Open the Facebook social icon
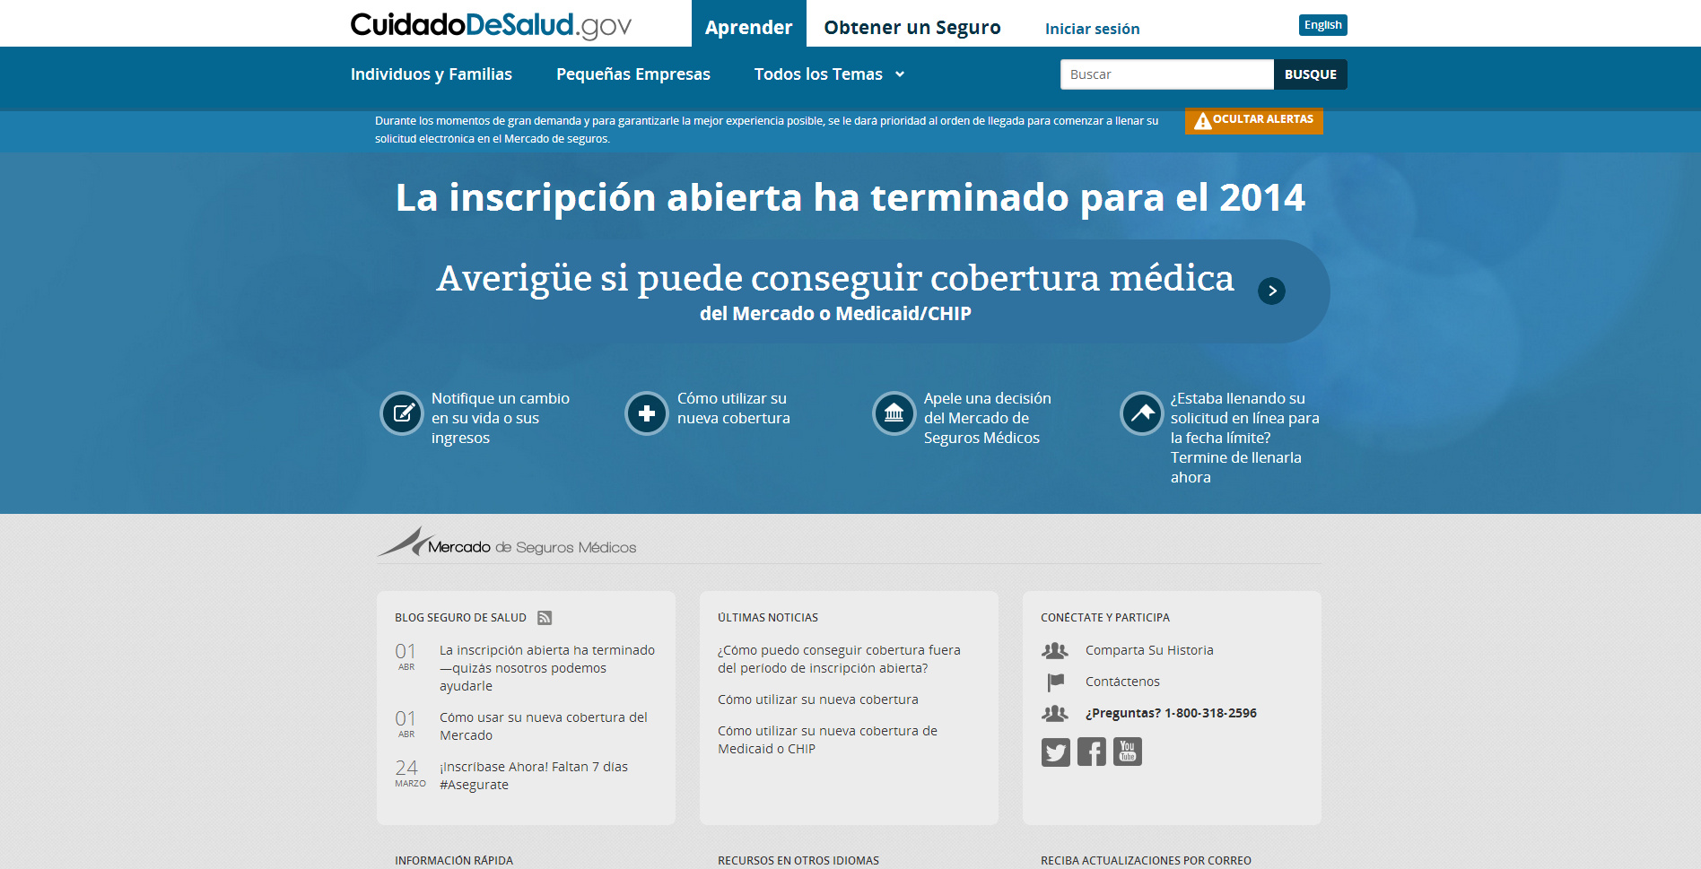The image size is (1701, 869). coord(1092,752)
